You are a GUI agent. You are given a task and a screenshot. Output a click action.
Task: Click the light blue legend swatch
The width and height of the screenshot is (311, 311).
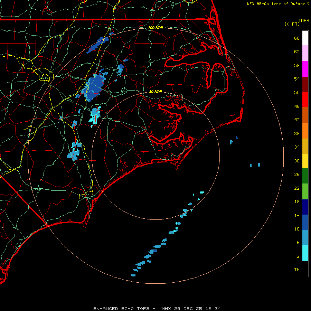click(x=305, y=238)
